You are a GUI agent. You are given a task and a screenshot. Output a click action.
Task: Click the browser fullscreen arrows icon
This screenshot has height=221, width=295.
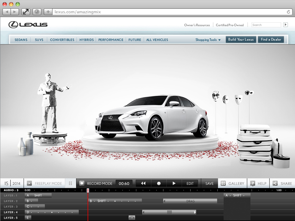(x=26, y=12)
